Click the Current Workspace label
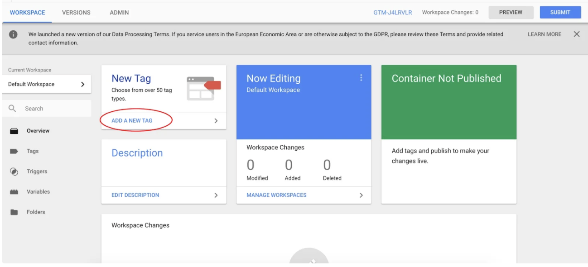 (30, 70)
